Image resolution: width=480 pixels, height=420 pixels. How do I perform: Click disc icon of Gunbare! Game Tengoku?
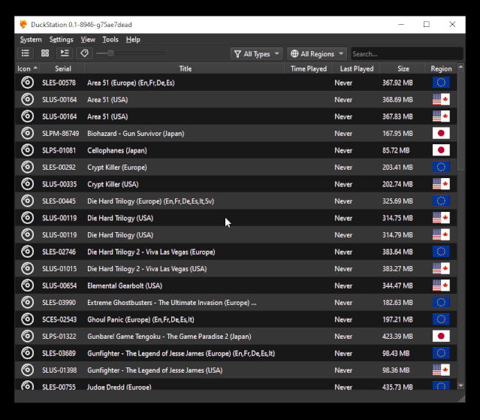[27, 336]
